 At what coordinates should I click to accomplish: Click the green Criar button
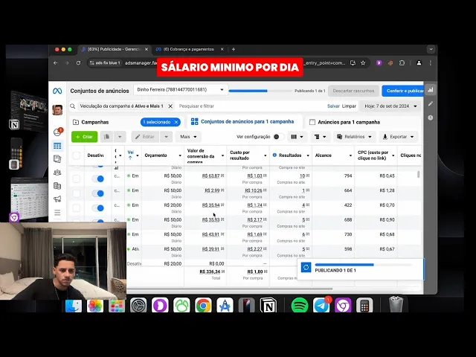pyautogui.click(x=84, y=137)
